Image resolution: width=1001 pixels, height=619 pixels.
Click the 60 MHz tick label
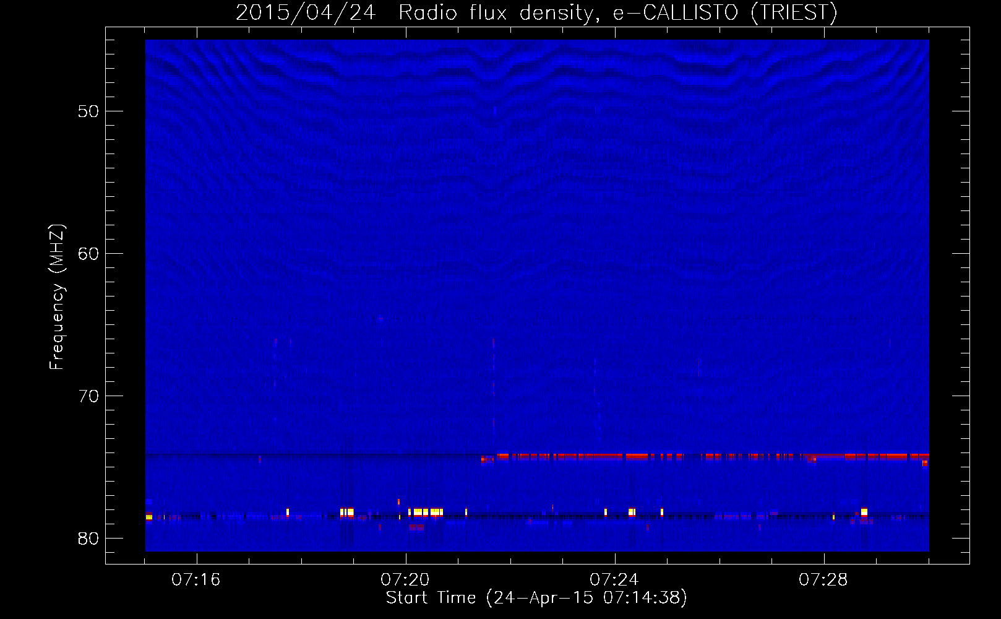(88, 254)
